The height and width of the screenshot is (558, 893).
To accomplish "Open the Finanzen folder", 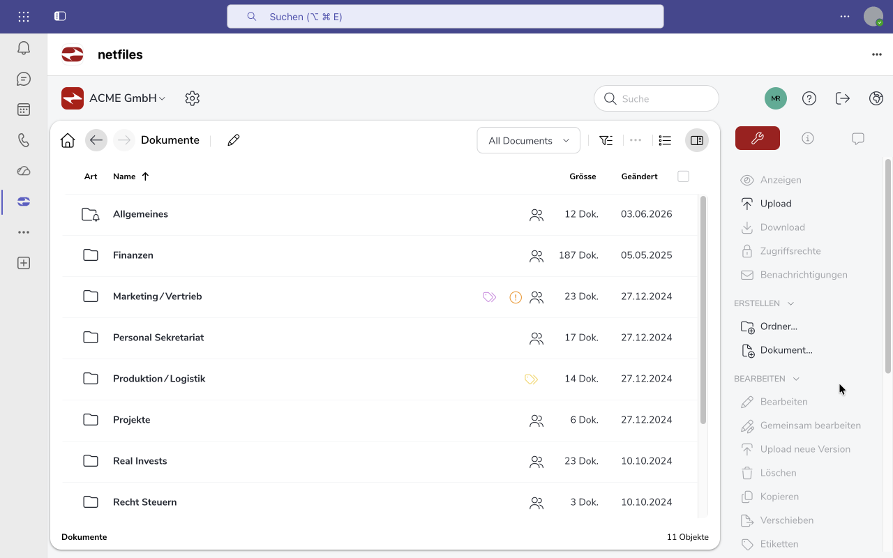I will [133, 255].
